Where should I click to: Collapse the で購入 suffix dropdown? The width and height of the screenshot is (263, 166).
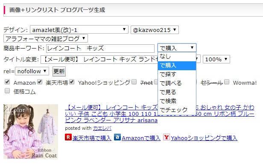177,48
